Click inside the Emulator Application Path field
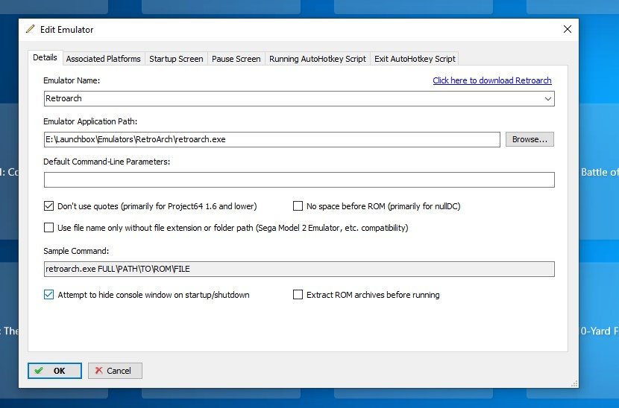This screenshot has width=619, height=408. (x=272, y=139)
